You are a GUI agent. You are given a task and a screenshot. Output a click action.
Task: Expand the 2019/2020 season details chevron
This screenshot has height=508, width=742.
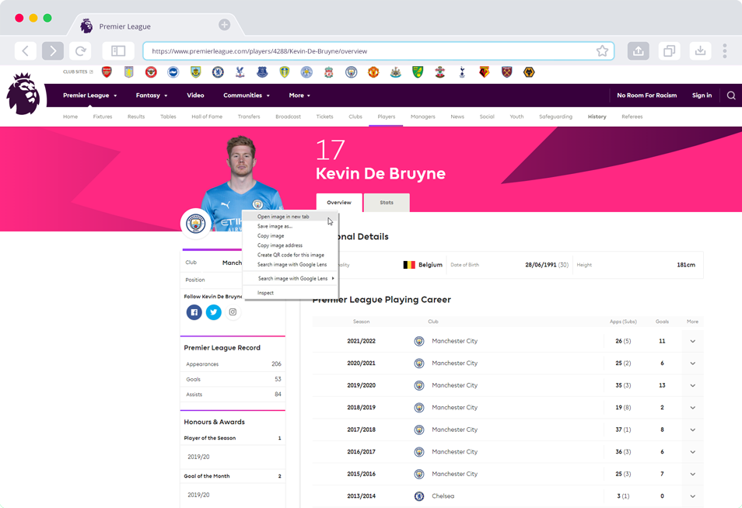click(692, 385)
